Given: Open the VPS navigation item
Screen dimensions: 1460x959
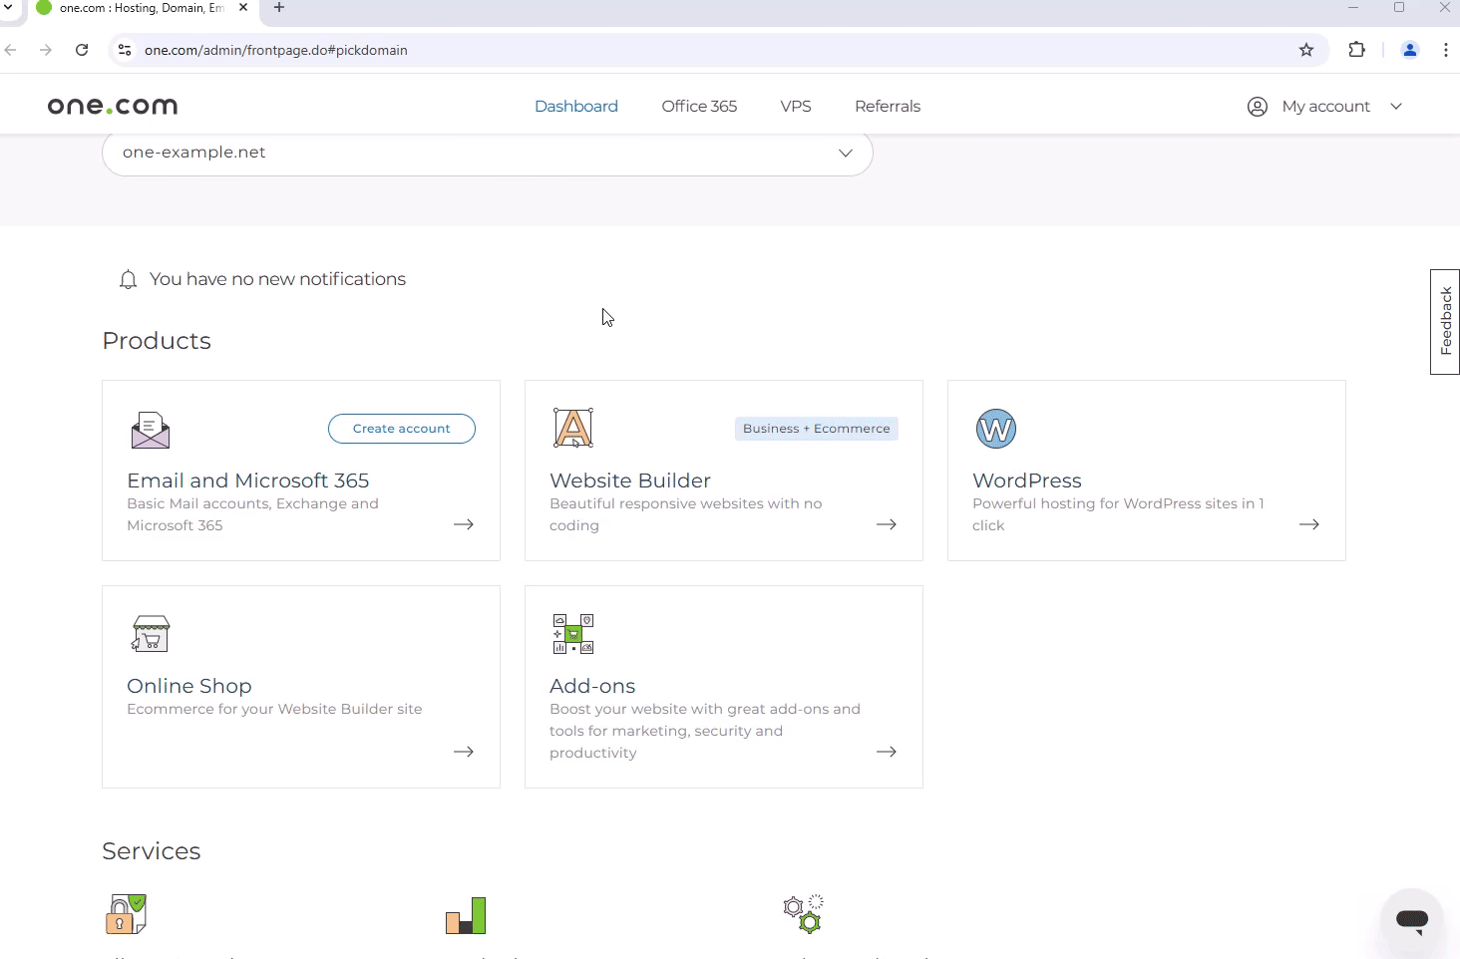Looking at the screenshot, I should 795,107.
